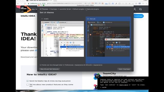Click the browser reload button
Viewport: 164px width, 92px height.
click(x=25, y=4)
